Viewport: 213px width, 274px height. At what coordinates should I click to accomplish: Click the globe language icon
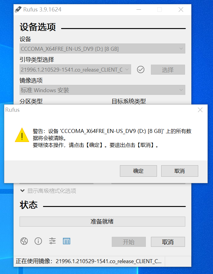pos(24,241)
